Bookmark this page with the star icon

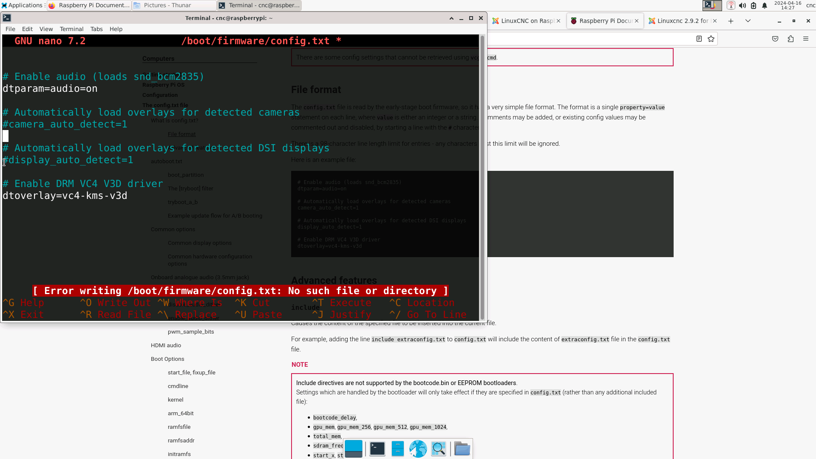click(x=711, y=39)
